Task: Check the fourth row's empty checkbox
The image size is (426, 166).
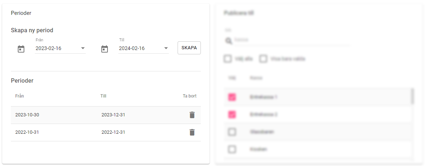Action: click(x=232, y=149)
